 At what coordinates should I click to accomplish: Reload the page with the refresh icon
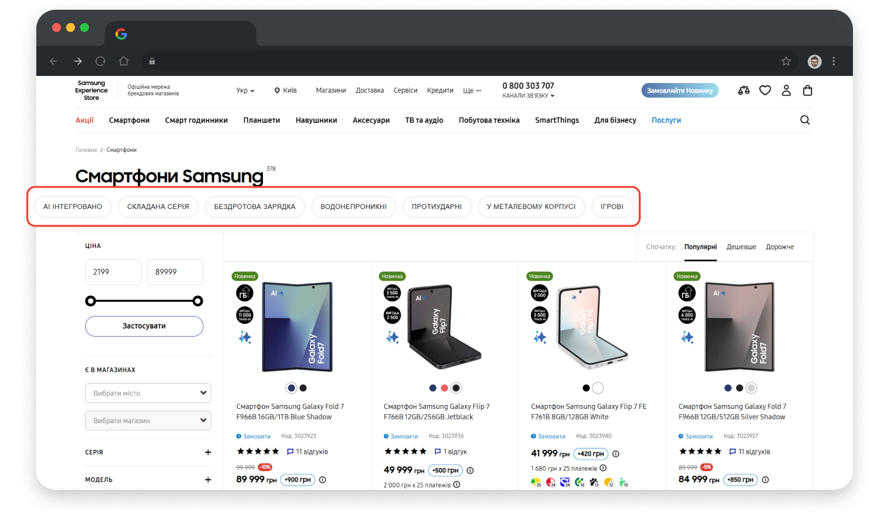coord(101,61)
